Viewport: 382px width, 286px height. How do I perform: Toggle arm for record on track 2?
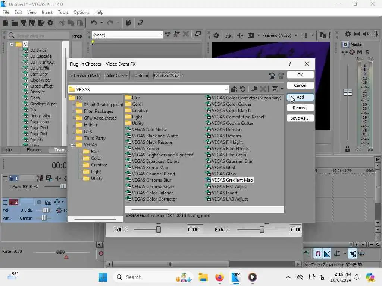click(x=39, y=202)
